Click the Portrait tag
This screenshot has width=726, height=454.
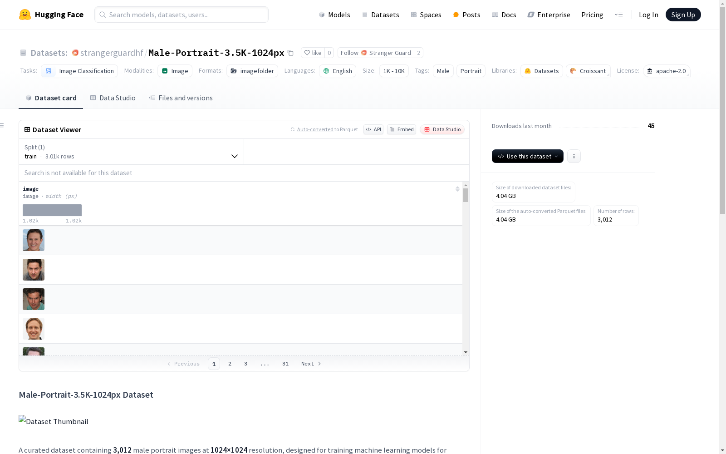click(x=471, y=71)
